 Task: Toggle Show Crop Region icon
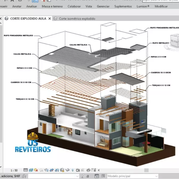click(56, 170)
